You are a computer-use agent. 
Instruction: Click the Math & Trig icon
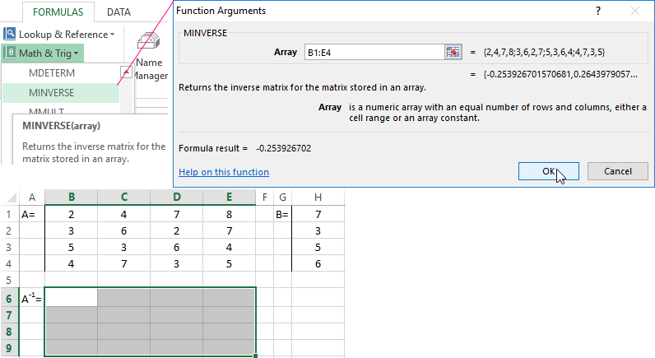click(9, 53)
